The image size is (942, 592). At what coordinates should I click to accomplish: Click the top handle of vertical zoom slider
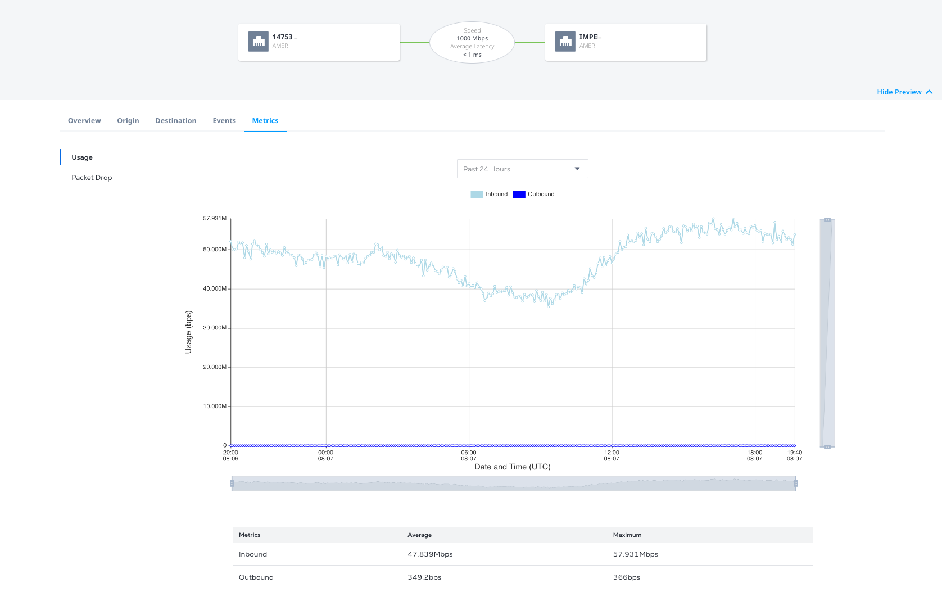point(827,220)
